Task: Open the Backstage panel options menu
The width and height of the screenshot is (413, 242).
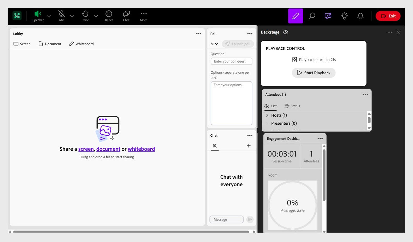Action: click(390, 32)
